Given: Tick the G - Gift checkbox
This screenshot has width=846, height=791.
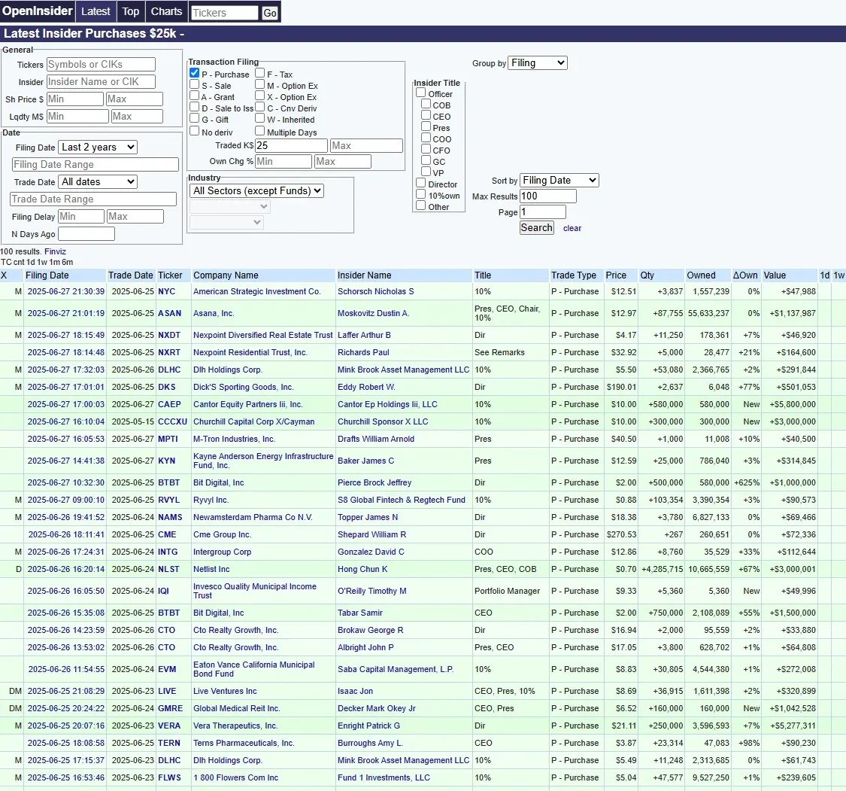Looking at the screenshot, I should (x=194, y=118).
